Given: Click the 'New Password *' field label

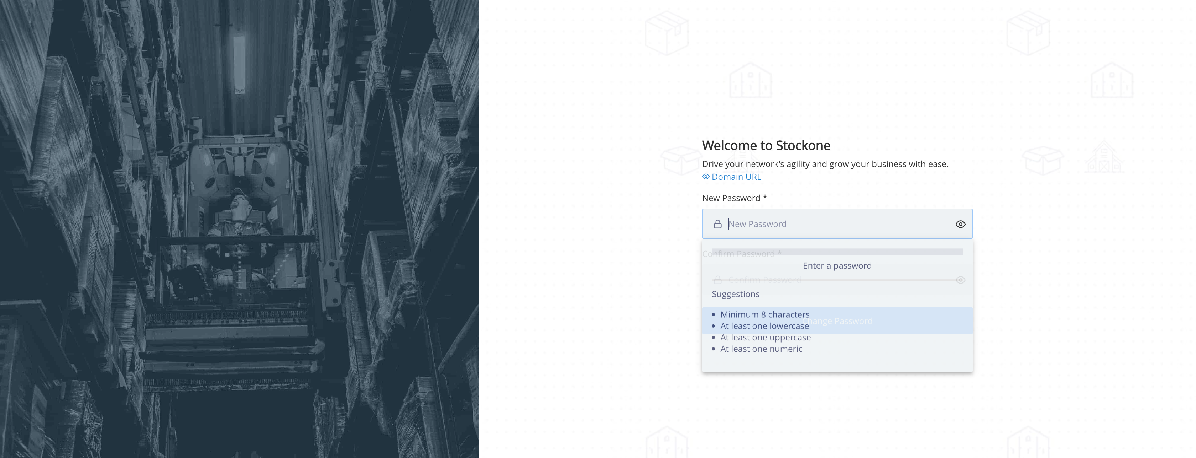Looking at the screenshot, I should coord(735,198).
